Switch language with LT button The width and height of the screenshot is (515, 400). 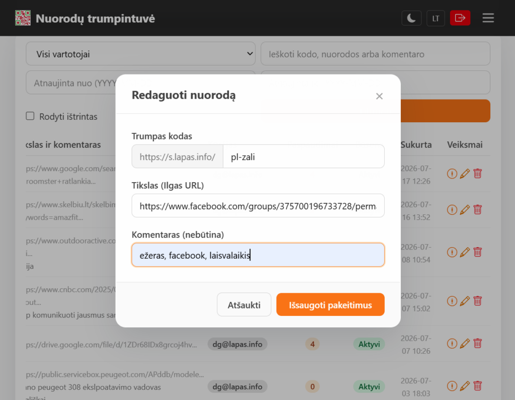tap(436, 18)
